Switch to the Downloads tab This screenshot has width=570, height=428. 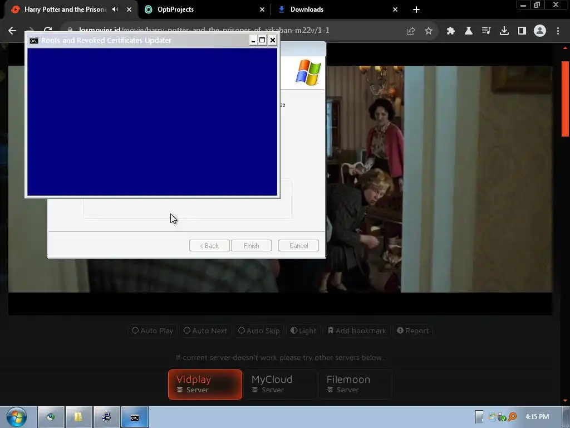point(337,9)
